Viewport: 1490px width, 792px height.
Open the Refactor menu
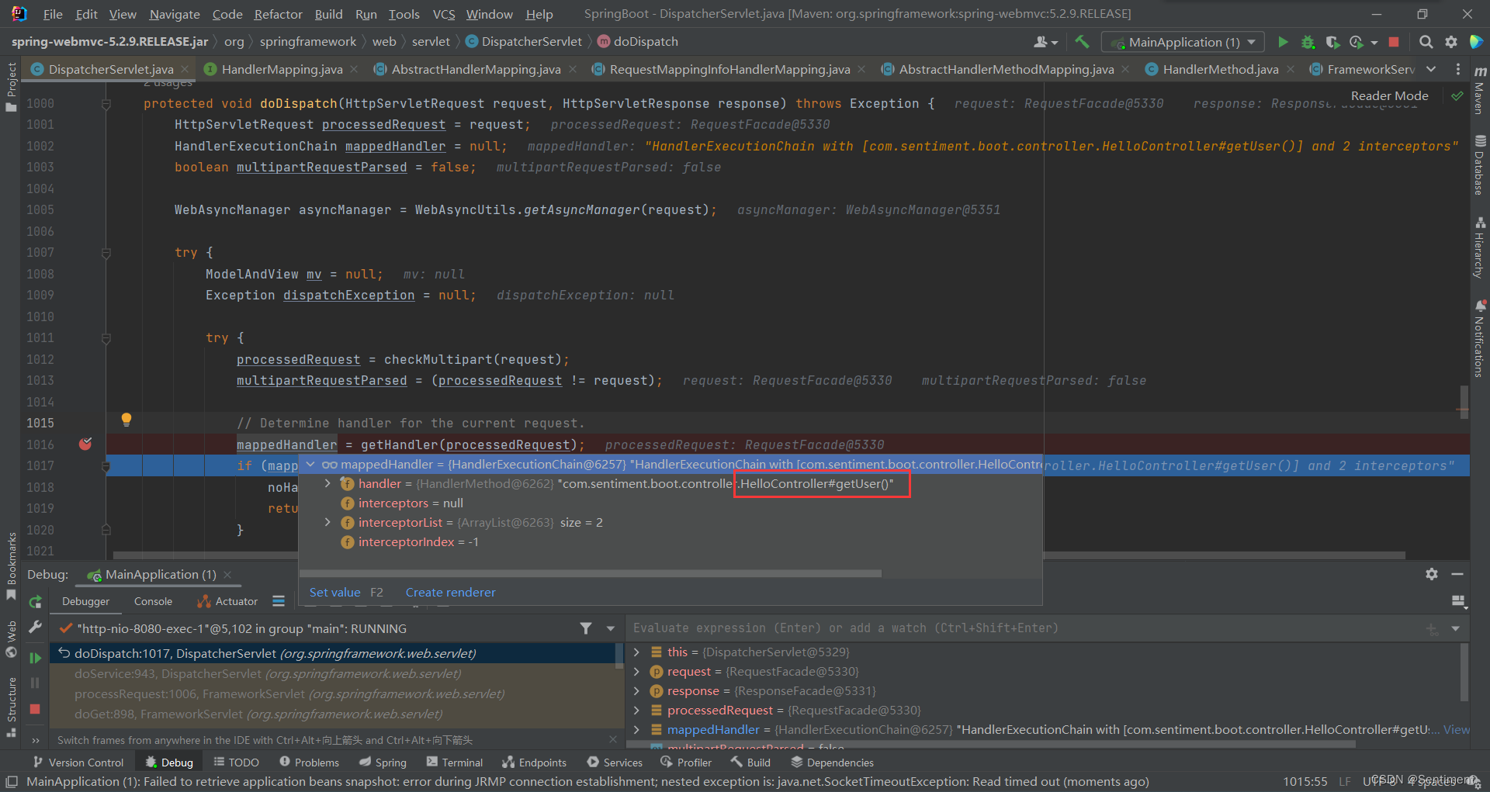(278, 14)
